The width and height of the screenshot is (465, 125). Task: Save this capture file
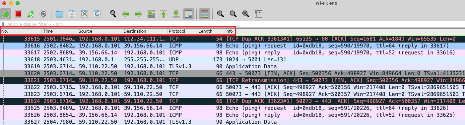pos(72,14)
